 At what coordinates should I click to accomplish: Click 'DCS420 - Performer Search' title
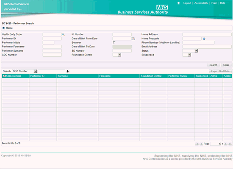(x=18, y=23)
